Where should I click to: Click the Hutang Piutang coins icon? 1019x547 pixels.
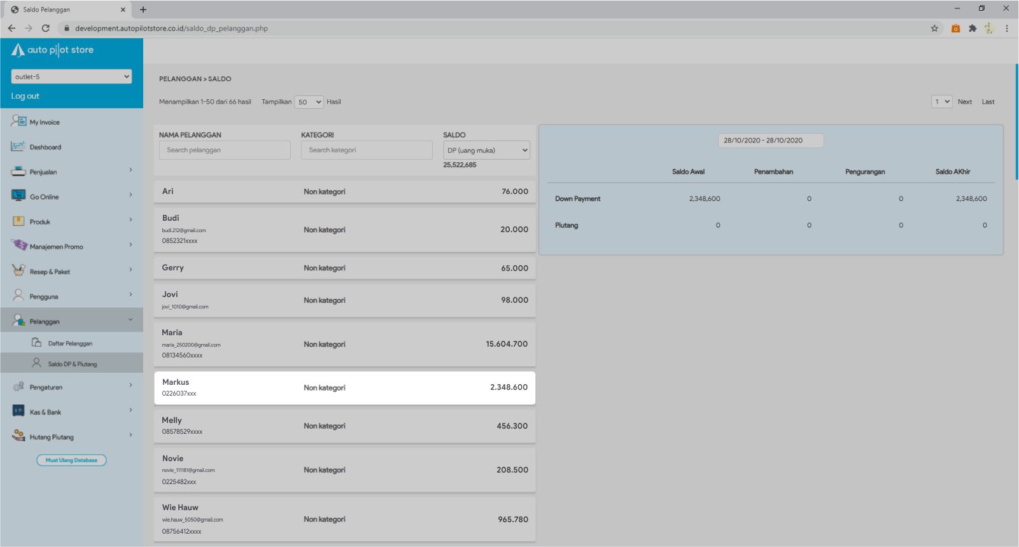(x=18, y=436)
